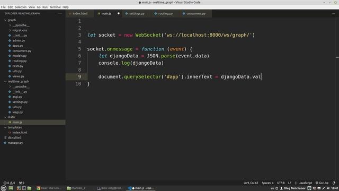Click the ports indicator in the status bar
The height and width of the screenshot is (191, 339).
coord(22,183)
